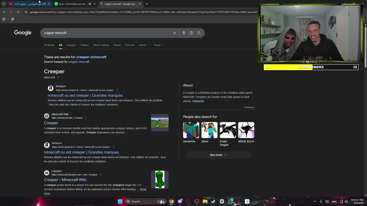Start voice search with the microphone icon
The width and height of the screenshot is (367, 206).
[x=184, y=33]
